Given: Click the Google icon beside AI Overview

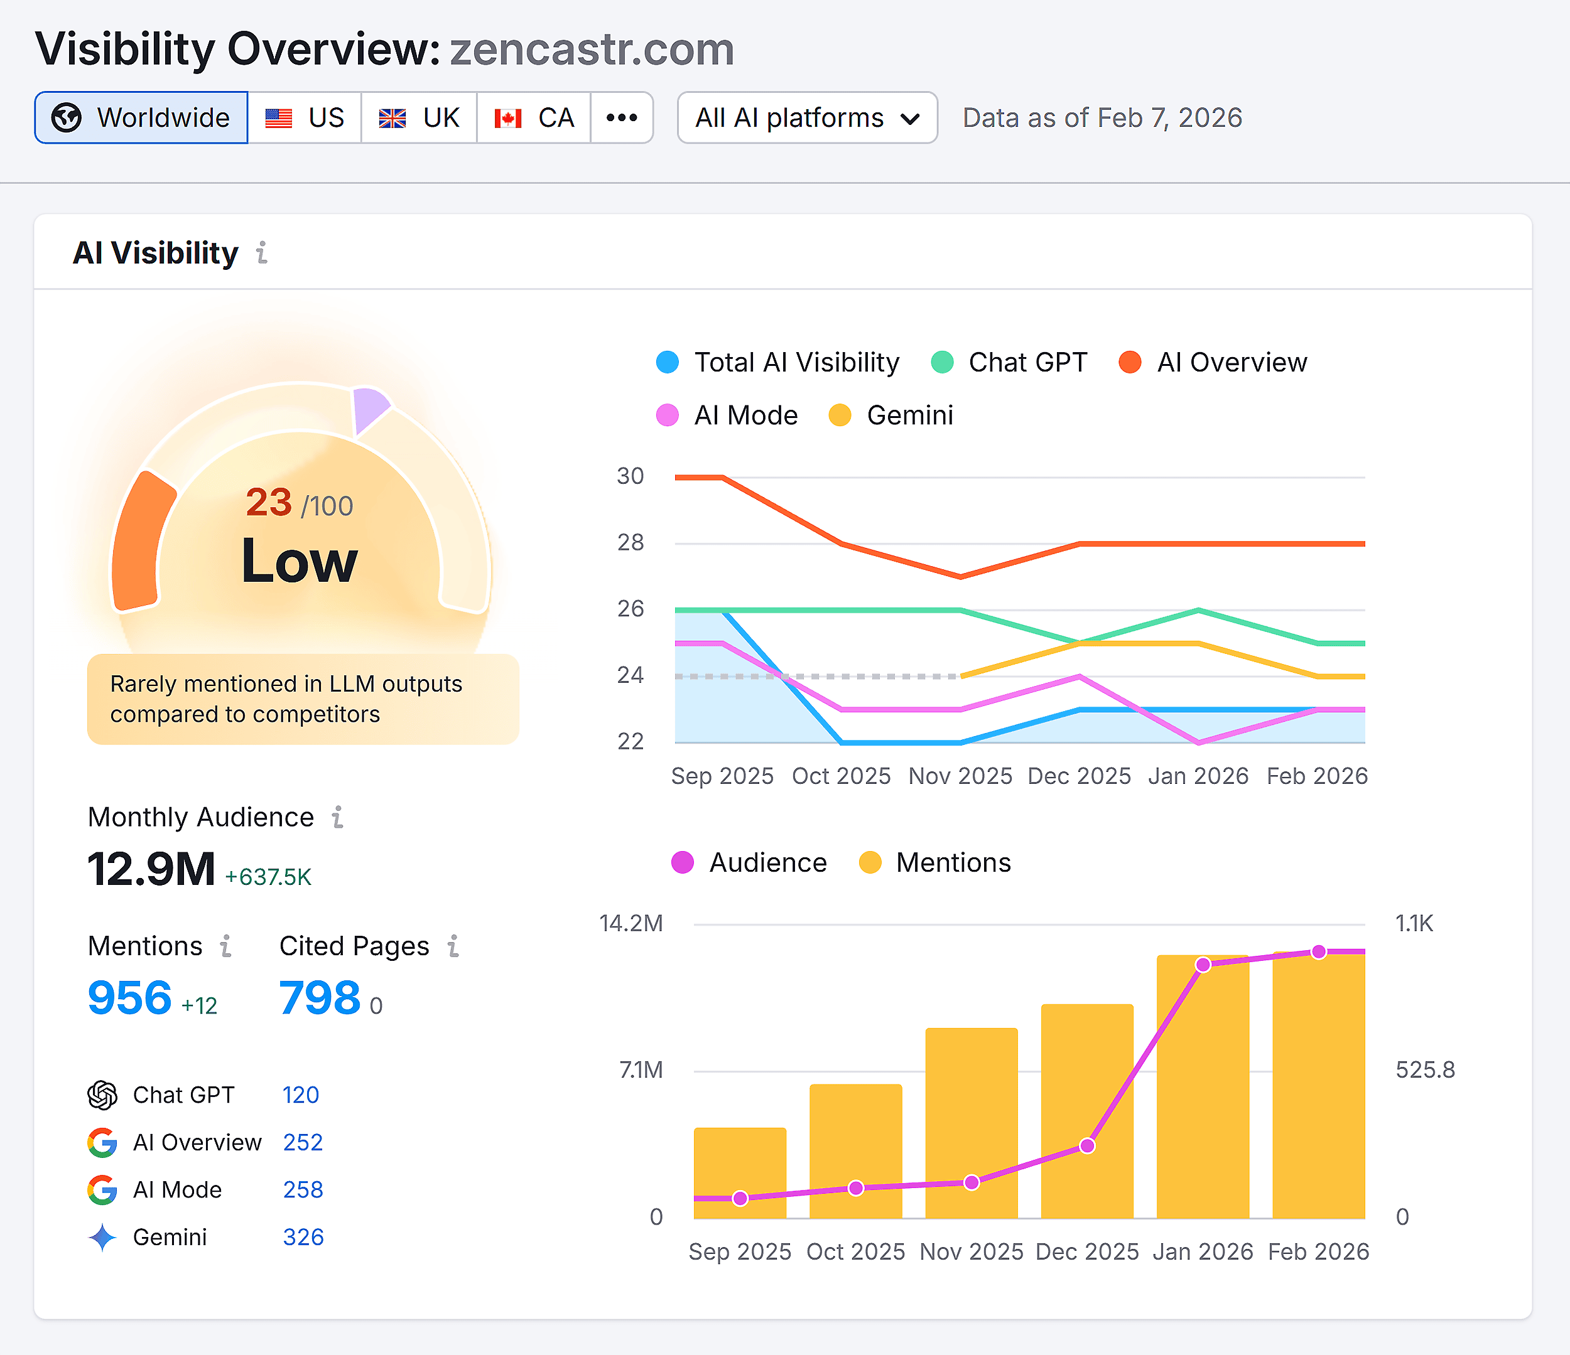Looking at the screenshot, I should 104,1142.
